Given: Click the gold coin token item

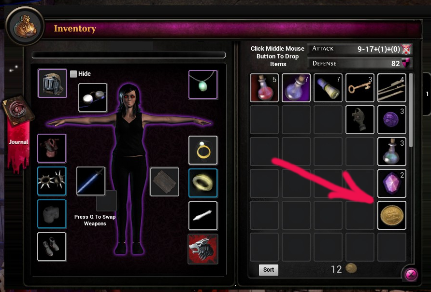Looking at the screenshot, I should (x=392, y=215).
